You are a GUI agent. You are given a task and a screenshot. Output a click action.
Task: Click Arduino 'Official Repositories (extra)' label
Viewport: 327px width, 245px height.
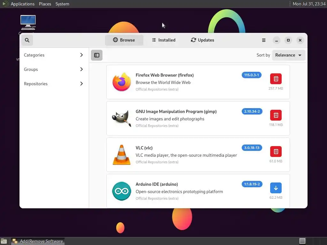[157, 198]
